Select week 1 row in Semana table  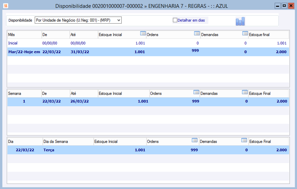(x=148, y=101)
